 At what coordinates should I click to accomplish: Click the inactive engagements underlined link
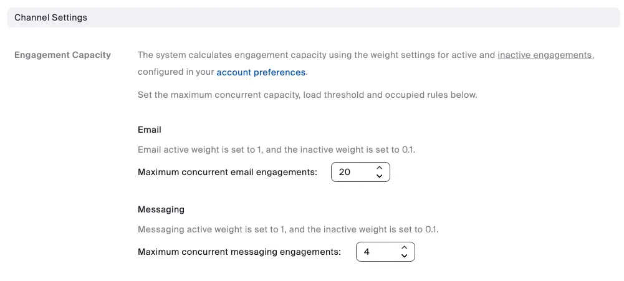pyautogui.click(x=544, y=55)
